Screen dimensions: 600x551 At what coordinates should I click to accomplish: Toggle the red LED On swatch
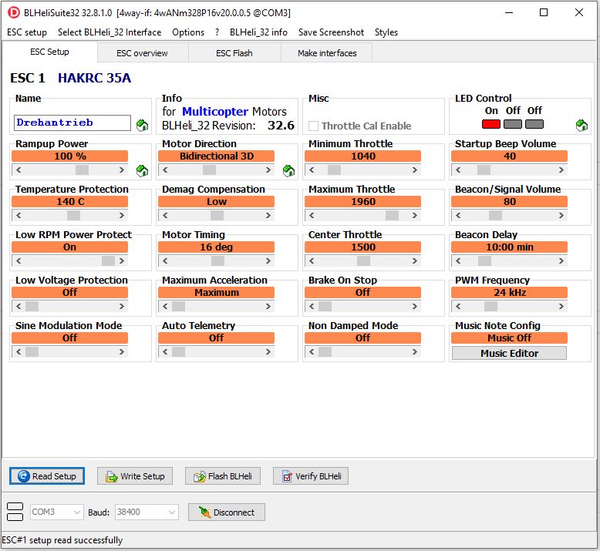pos(491,124)
